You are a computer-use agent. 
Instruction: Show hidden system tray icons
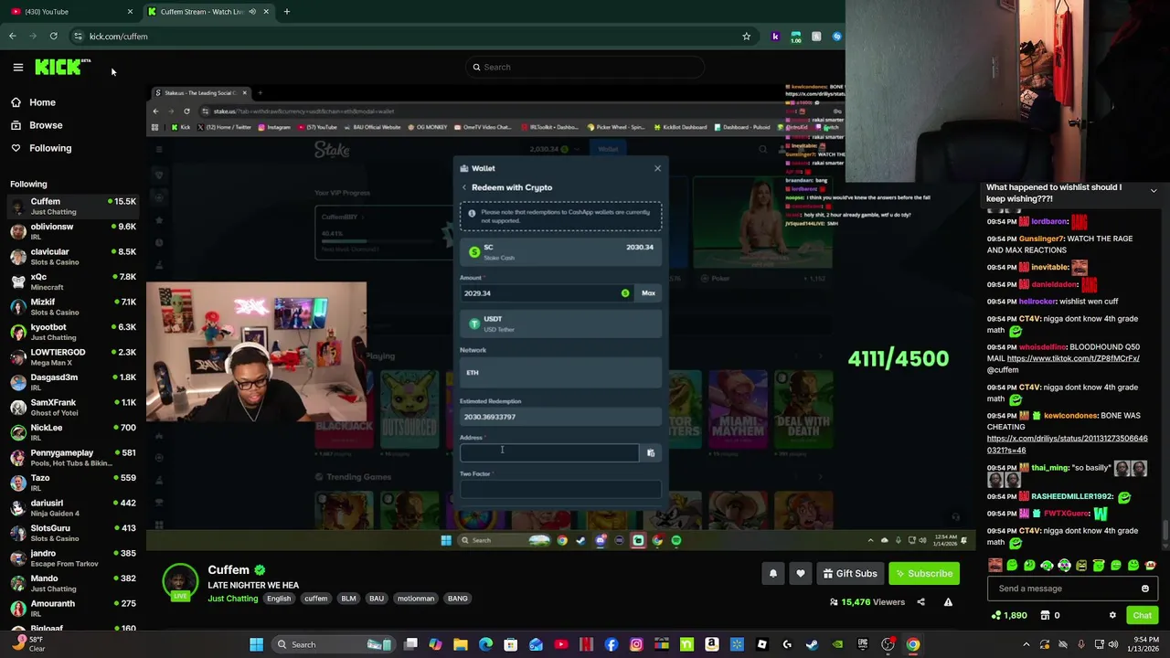(x=1026, y=644)
